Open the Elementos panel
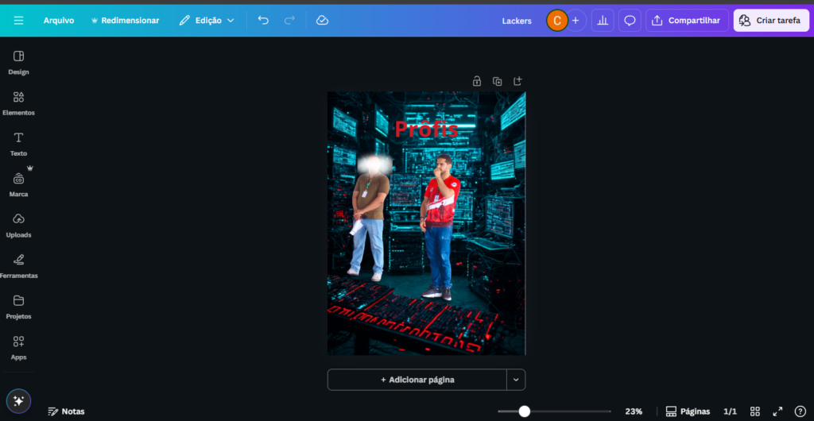 18,103
